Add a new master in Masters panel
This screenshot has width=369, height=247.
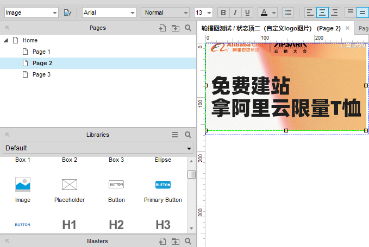[x=162, y=242]
